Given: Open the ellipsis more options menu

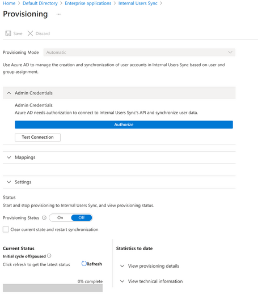Looking at the screenshot, I should click(58, 14).
